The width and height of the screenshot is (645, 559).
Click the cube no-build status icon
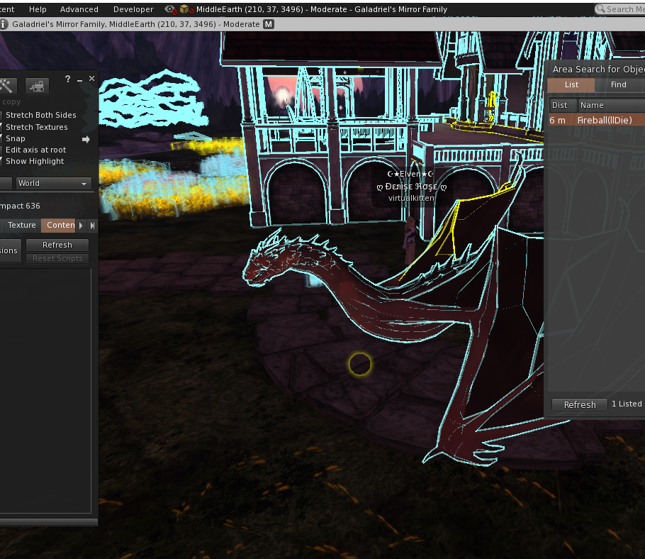point(186,9)
